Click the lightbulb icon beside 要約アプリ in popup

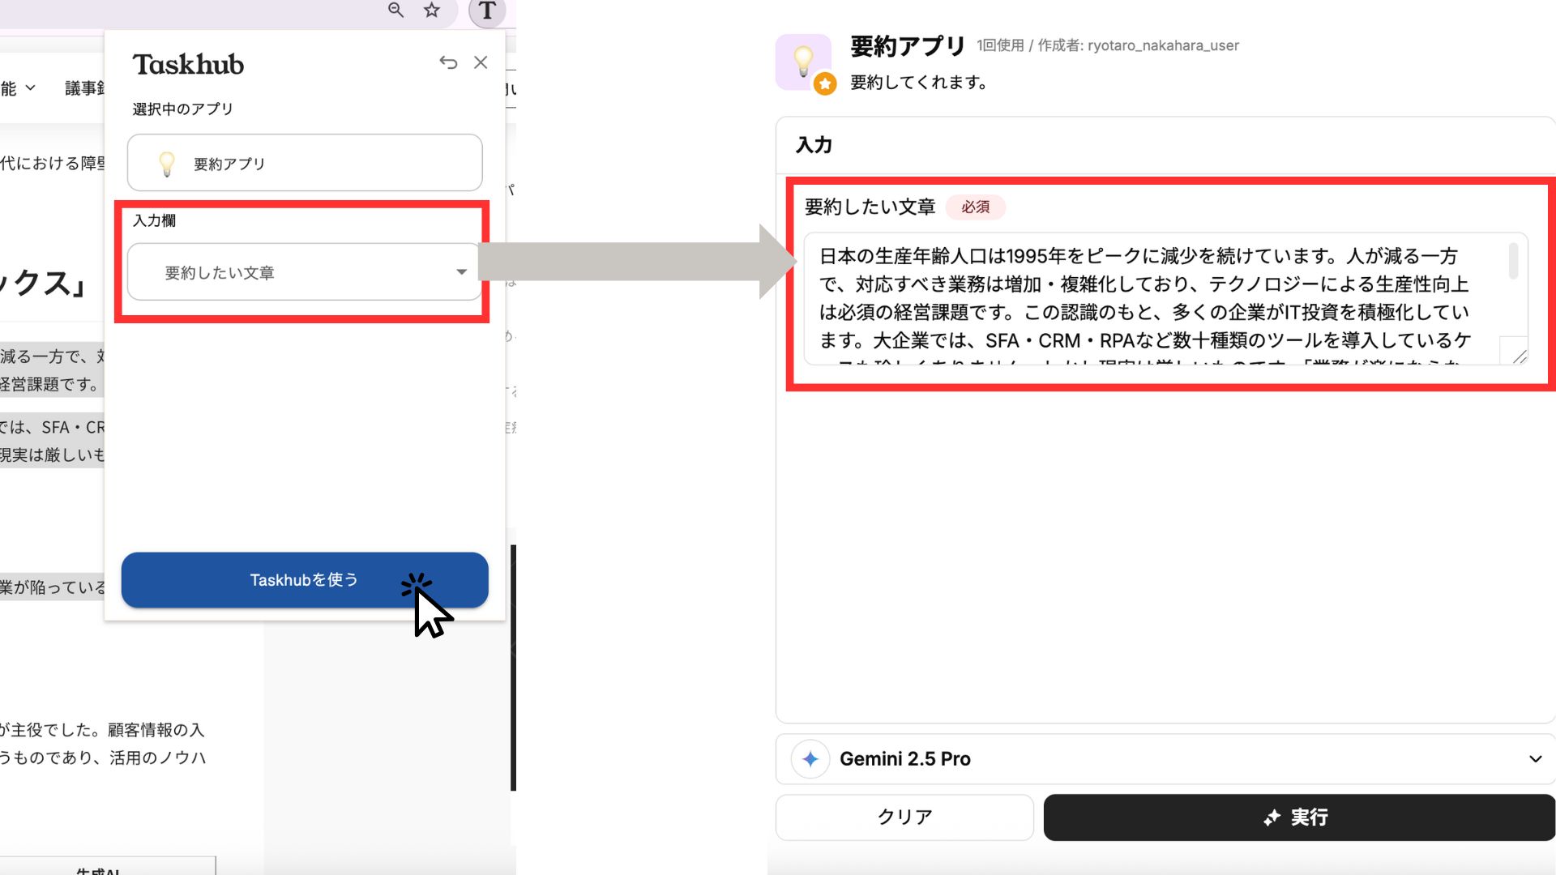tap(167, 164)
